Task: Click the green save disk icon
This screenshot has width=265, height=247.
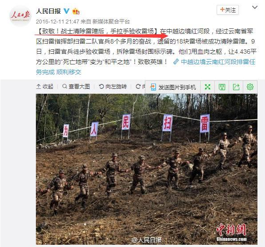Action: point(222,87)
